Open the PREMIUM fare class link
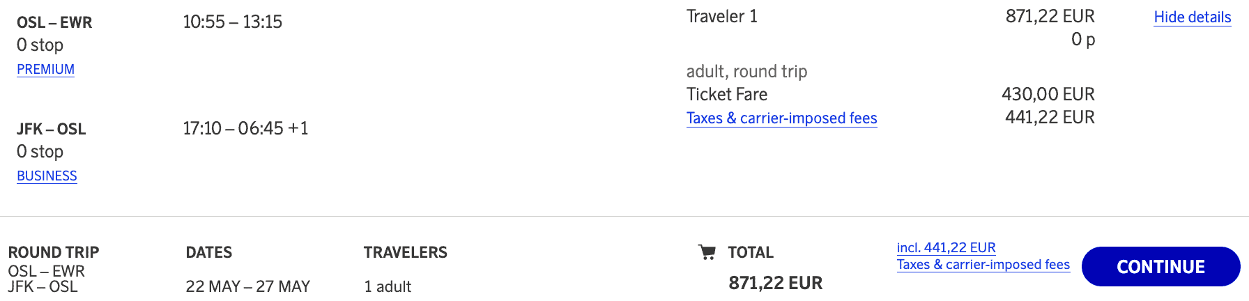Viewport: 1249px width, 301px height. tap(45, 70)
